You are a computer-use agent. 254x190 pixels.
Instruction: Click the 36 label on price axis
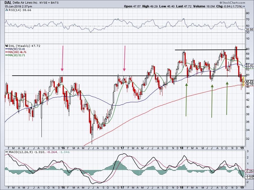click(248, 122)
